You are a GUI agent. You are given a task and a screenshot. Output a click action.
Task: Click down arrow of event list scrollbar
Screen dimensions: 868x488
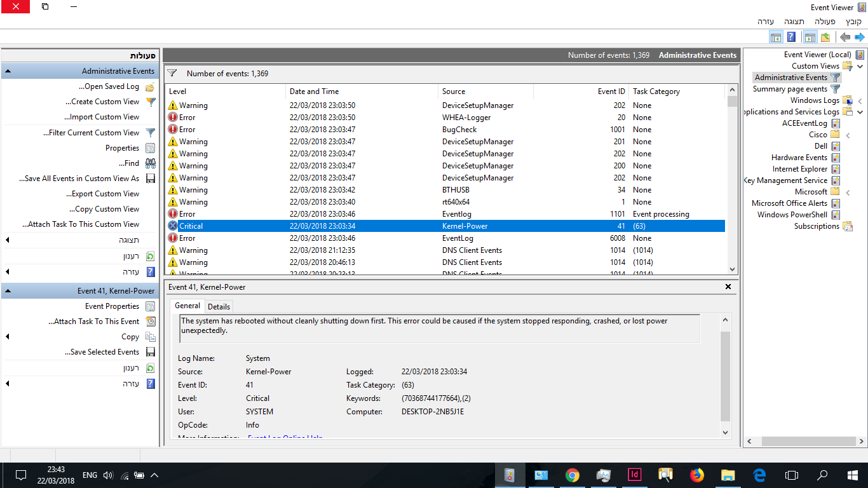(732, 269)
